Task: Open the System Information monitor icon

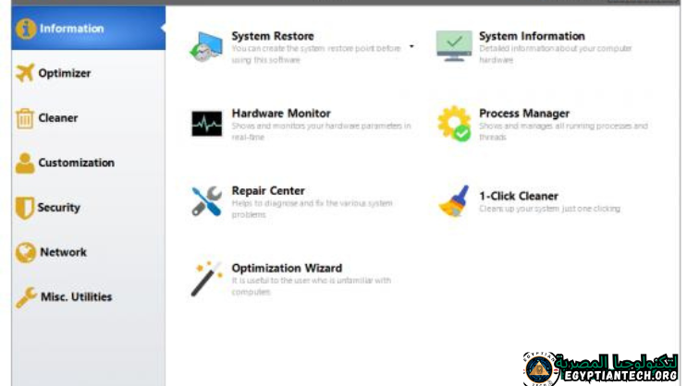Action: coord(454,46)
